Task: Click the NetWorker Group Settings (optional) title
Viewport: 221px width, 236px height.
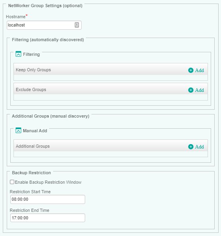Action: pos(45,6)
